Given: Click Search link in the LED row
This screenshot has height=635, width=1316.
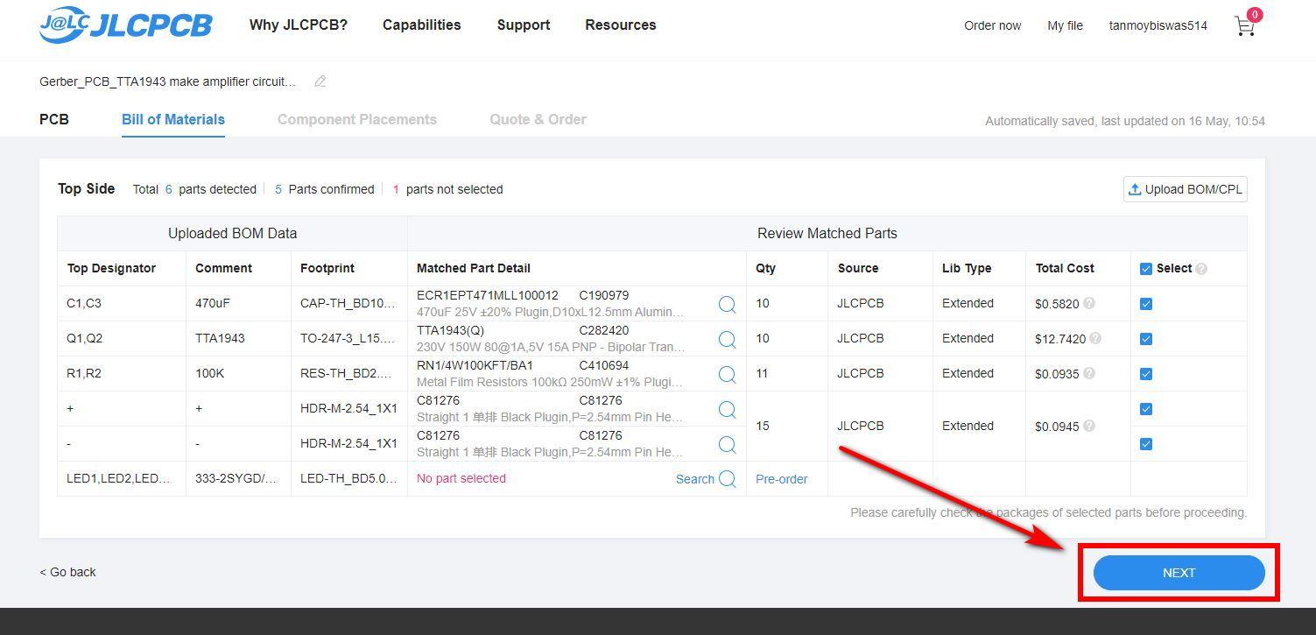Looking at the screenshot, I should (695, 479).
